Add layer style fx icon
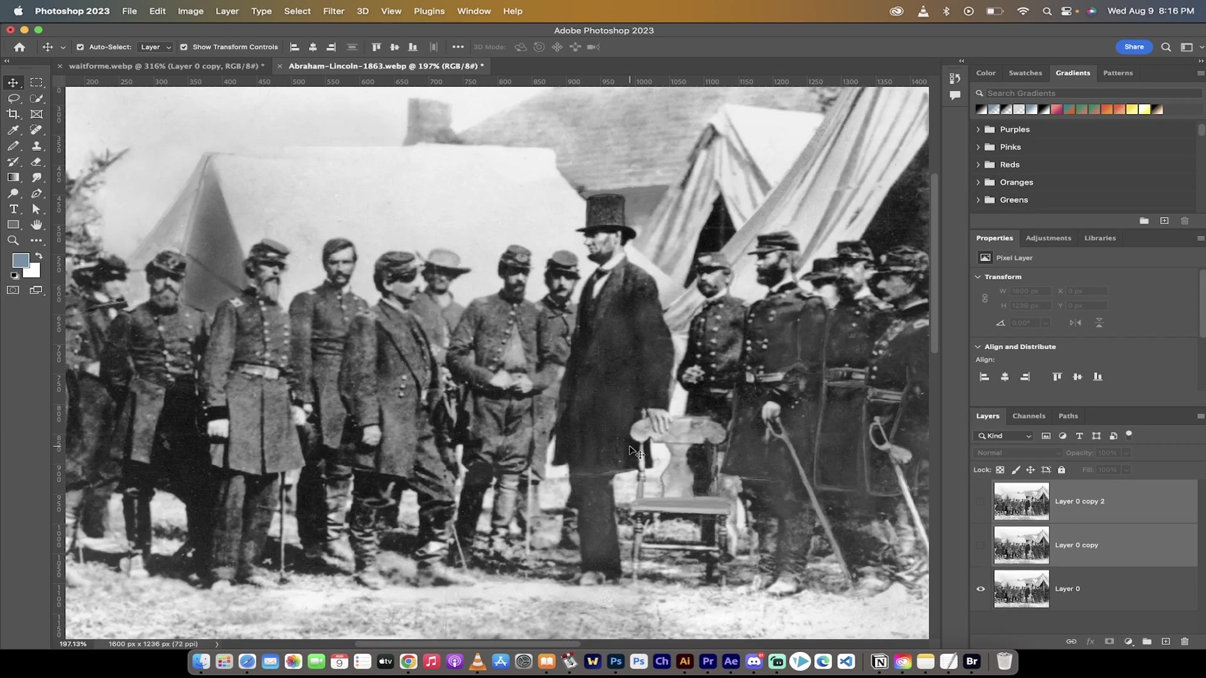 [x=1090, y=642]
